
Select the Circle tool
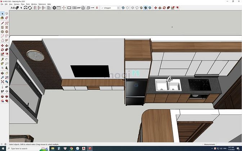coord(2,32)
